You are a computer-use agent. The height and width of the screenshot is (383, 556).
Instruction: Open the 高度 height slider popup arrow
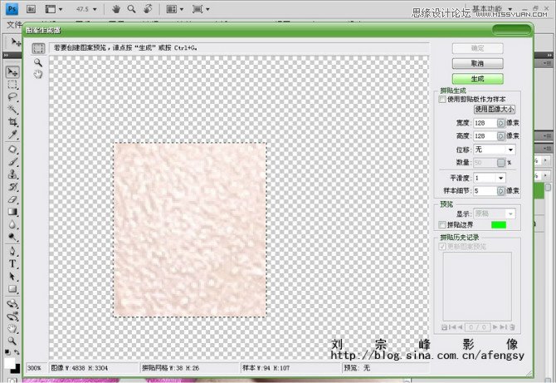[501, 136]
